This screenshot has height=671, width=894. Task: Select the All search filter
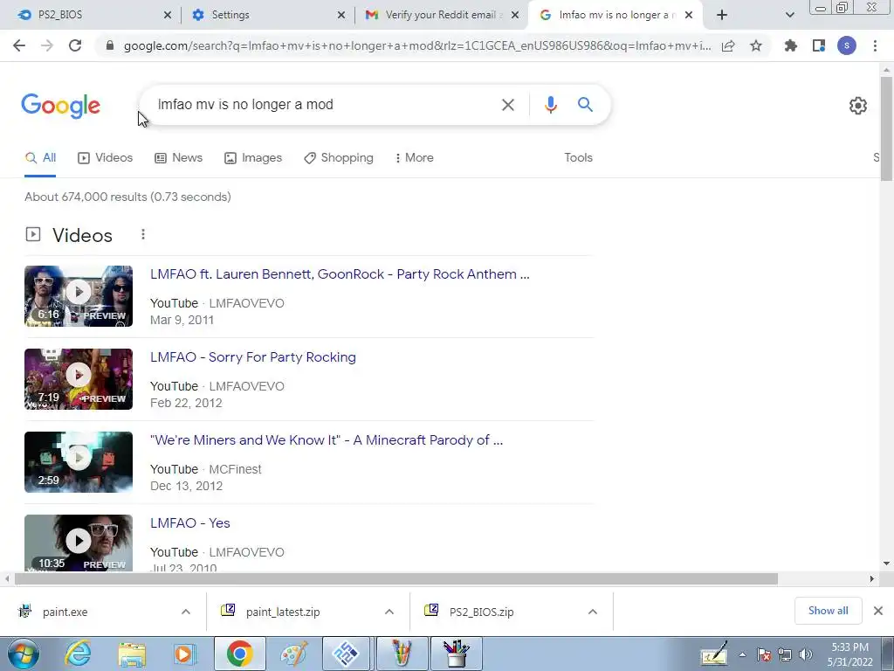point(40,158)
